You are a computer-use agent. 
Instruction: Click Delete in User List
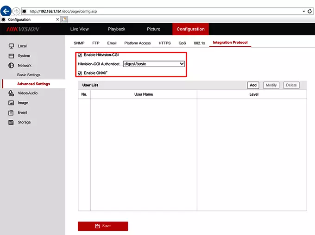point(291,85)
